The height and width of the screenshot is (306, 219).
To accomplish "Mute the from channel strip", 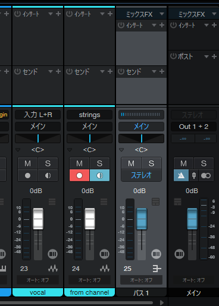I will coord(79,163).
